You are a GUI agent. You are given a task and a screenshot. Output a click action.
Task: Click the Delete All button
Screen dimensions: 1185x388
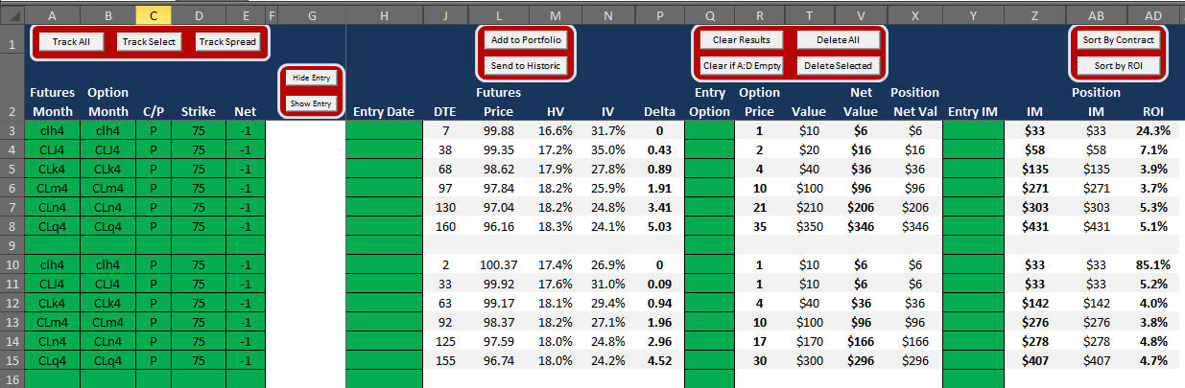click(838, 39)
